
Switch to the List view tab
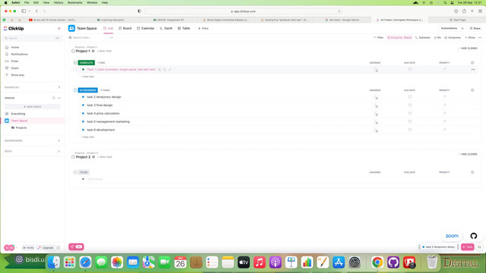(x=108, y=28)
